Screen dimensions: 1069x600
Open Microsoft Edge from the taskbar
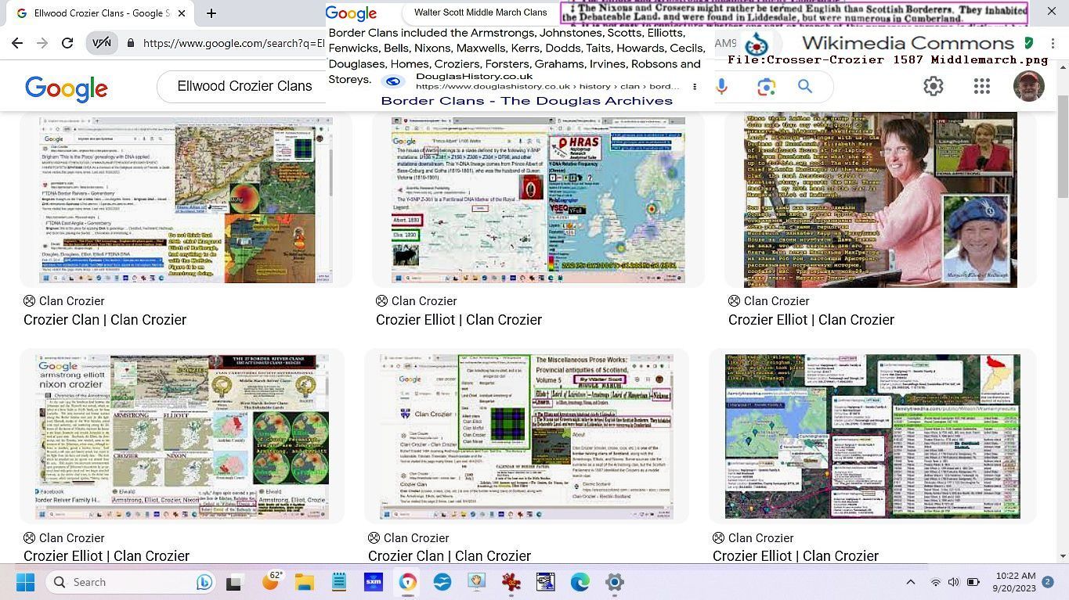pos(580,582)
